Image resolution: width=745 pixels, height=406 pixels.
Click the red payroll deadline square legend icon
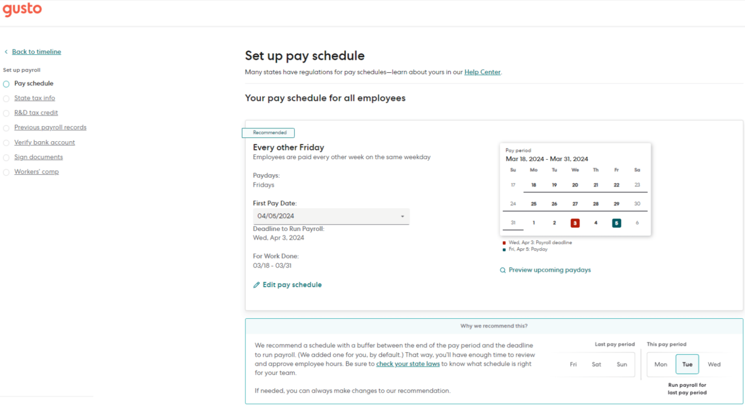(504, 242)
